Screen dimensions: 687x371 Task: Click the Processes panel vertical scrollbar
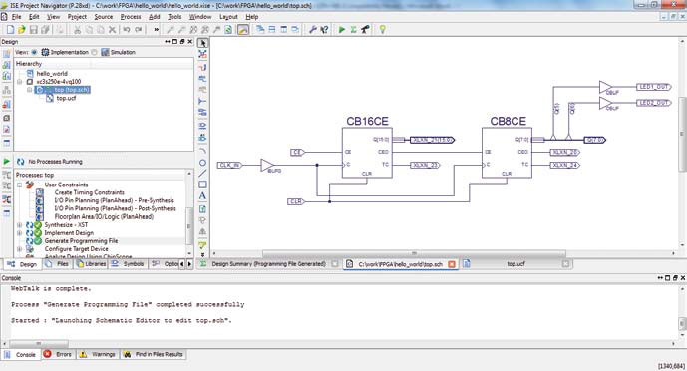[x=189, y=226]
